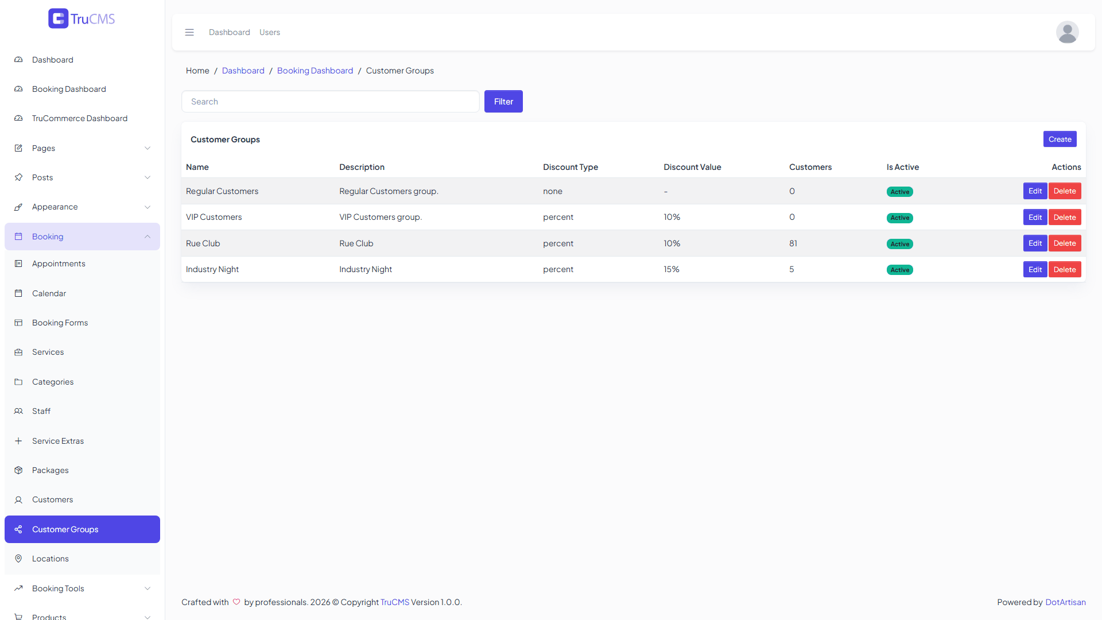The image size is (1102, 620).
Task: Click the Active badge for Rue Club
Action: pyautogui.click(x=900, y=244)
